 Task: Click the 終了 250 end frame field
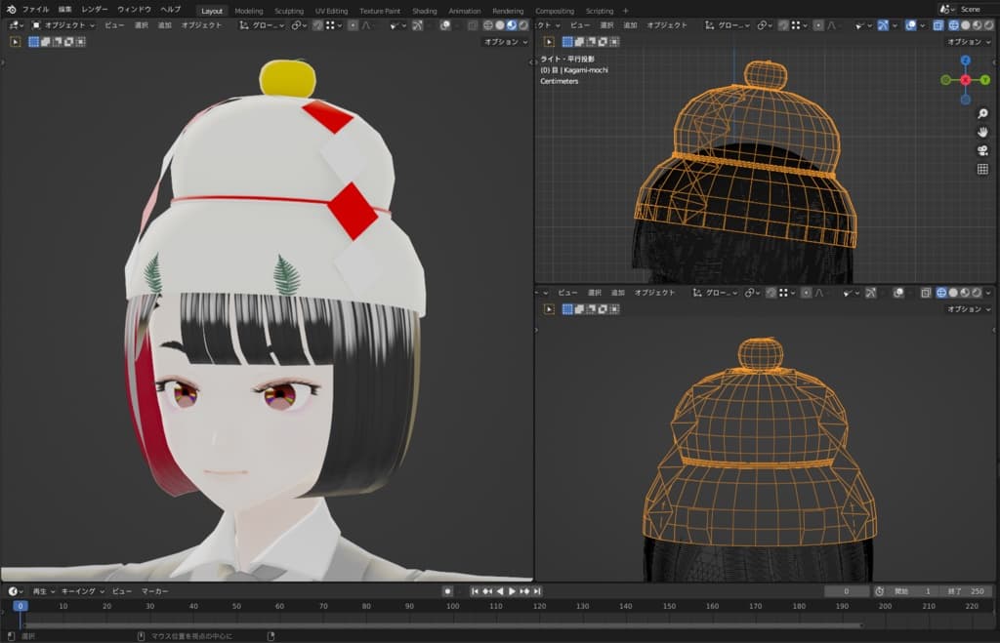[x=965, y=591]
